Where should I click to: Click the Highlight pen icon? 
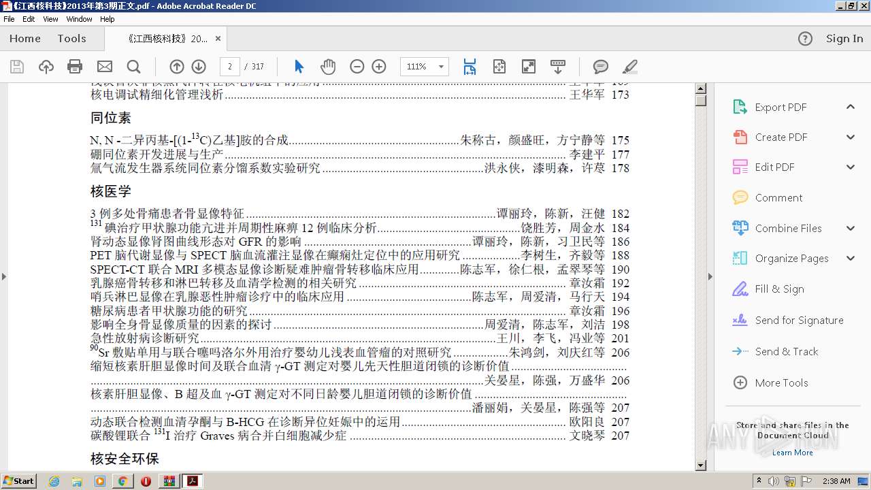click(630, 66)
